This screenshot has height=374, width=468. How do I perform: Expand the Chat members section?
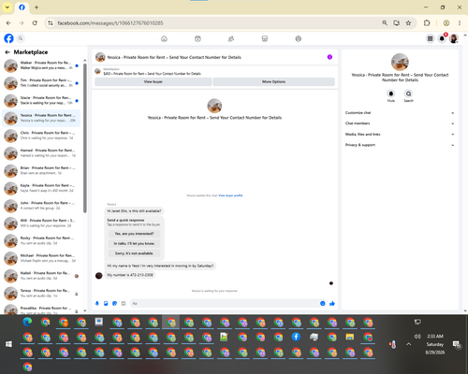pos(400,123)
